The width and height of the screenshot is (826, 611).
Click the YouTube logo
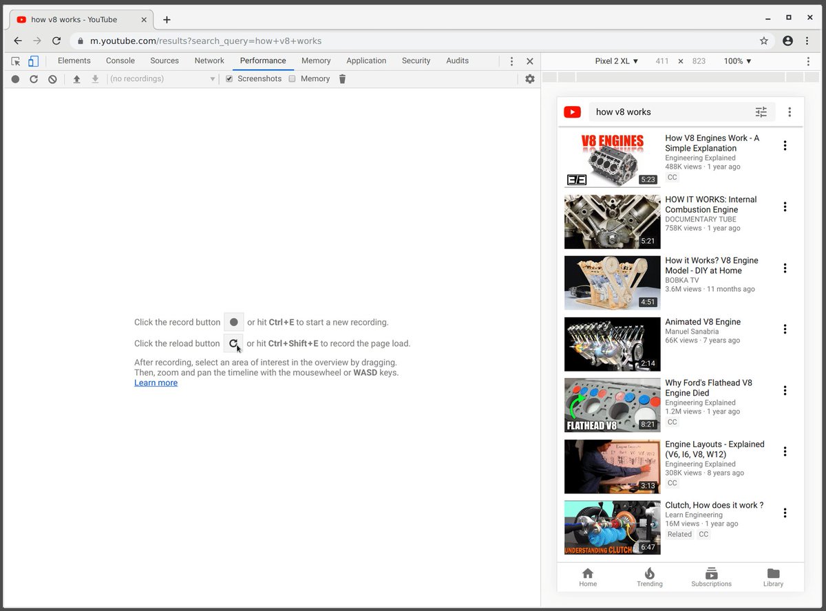coord(572,111)
